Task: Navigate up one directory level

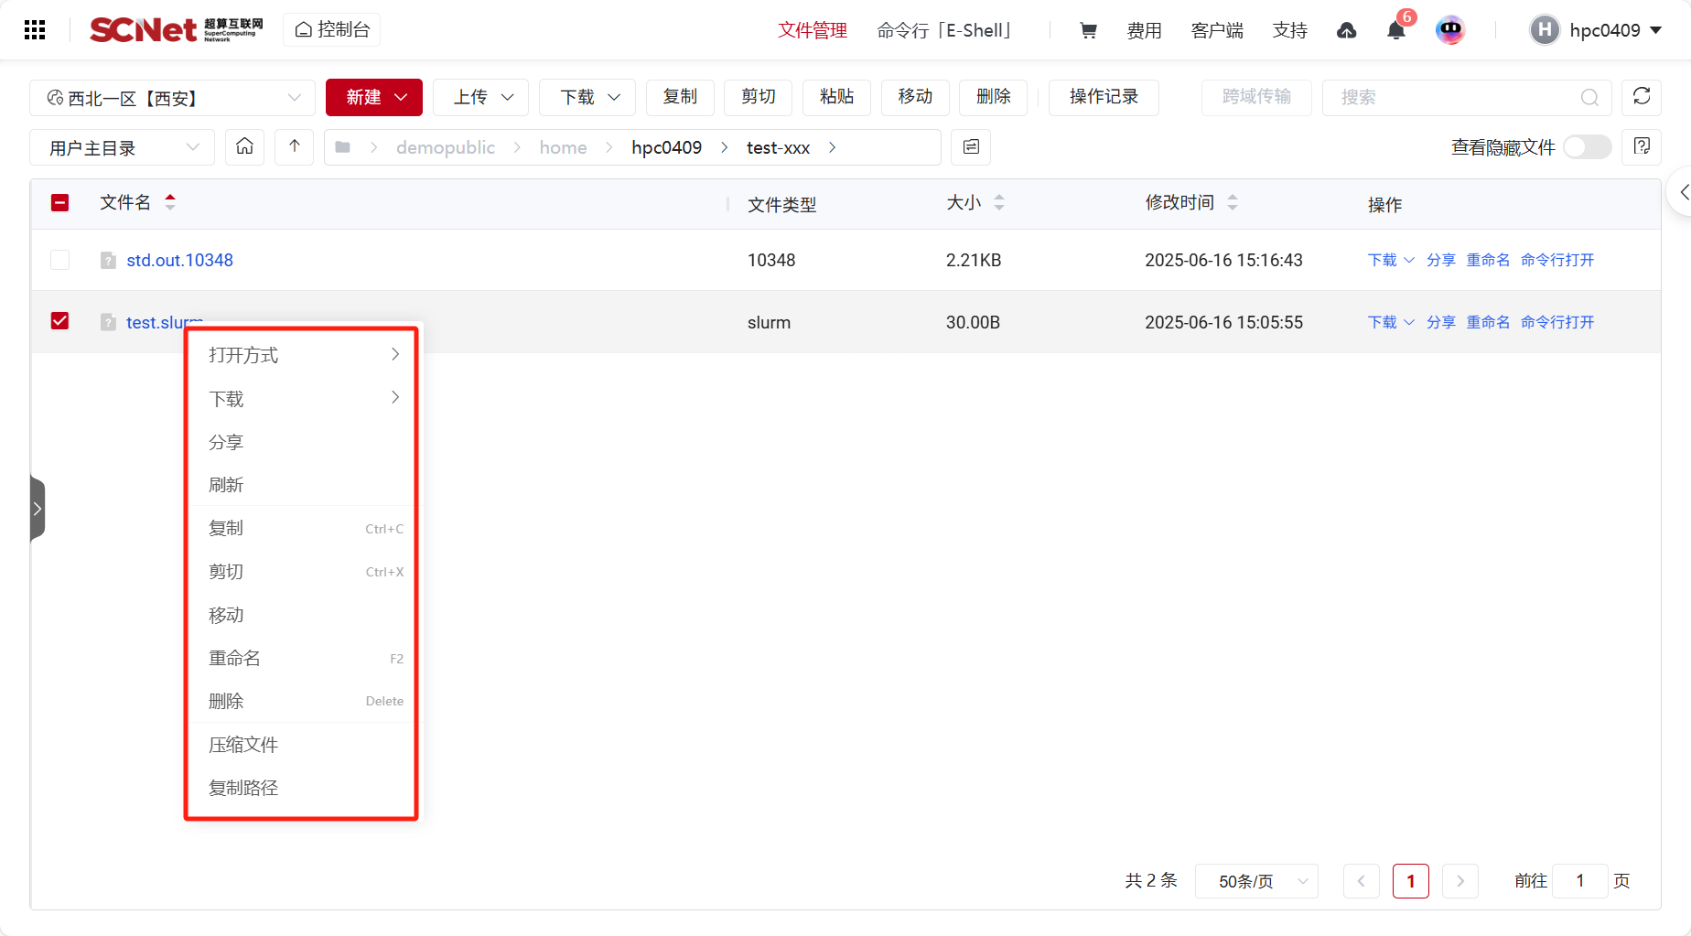Action: pos(295,147)
